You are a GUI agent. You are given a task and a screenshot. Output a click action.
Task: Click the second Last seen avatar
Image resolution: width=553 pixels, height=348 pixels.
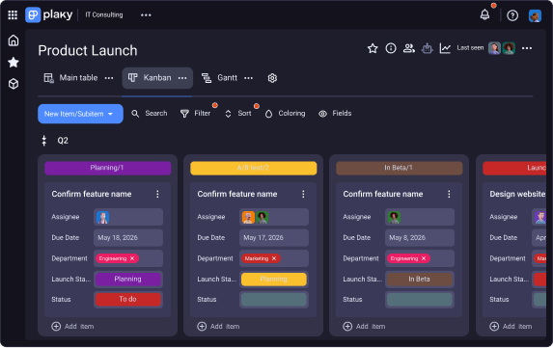point(509,48)
